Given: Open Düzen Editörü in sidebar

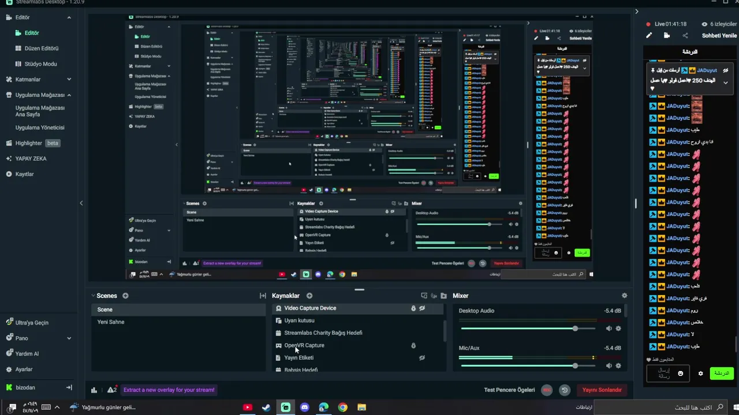Looking at the screenshot, I should 41,48.
